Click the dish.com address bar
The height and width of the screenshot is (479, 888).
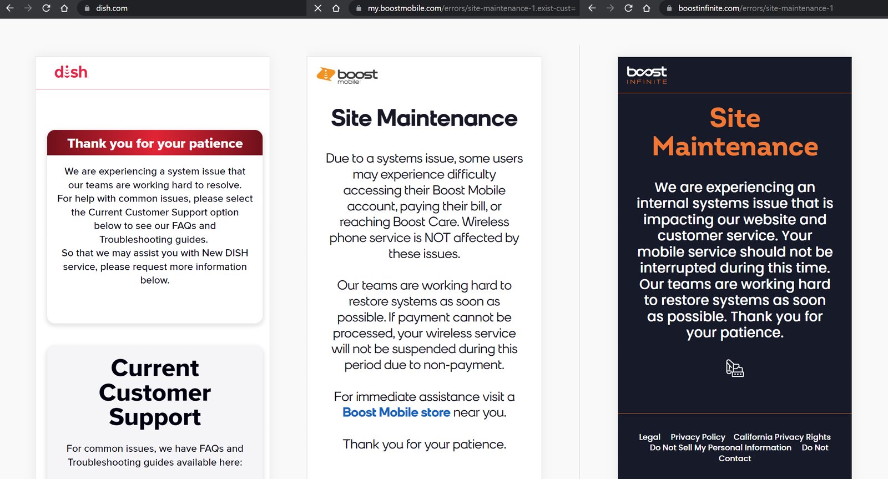click(x=191, y=8)
